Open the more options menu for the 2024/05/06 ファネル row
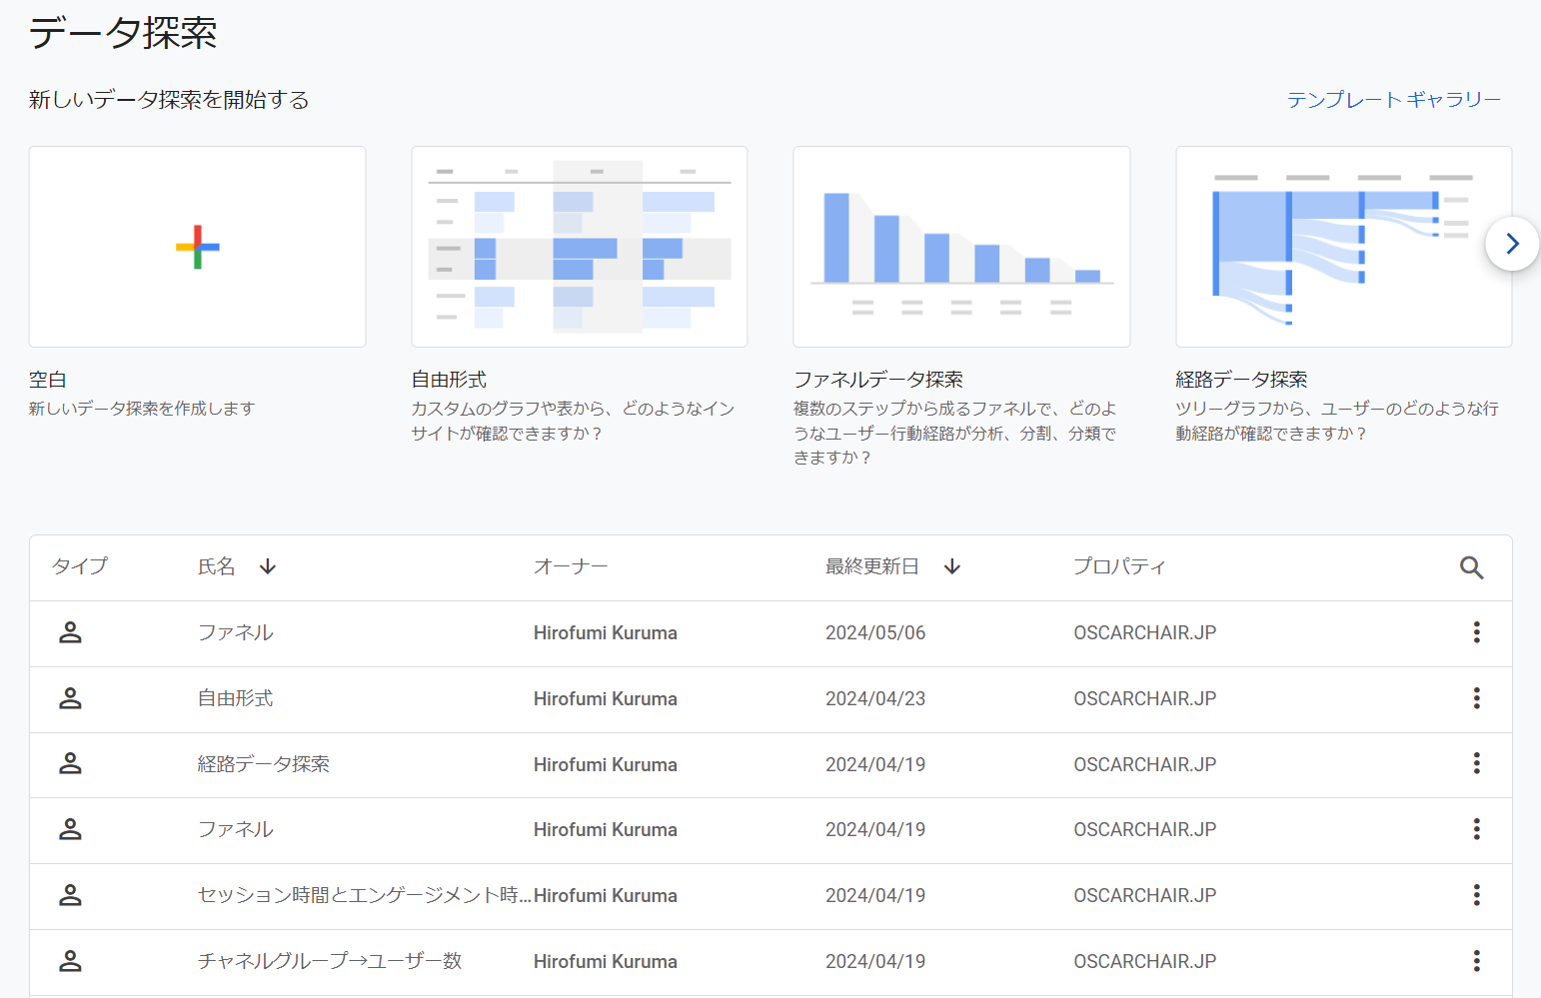The height and width of the screenshot is (998, 1541). (1476, 632)
